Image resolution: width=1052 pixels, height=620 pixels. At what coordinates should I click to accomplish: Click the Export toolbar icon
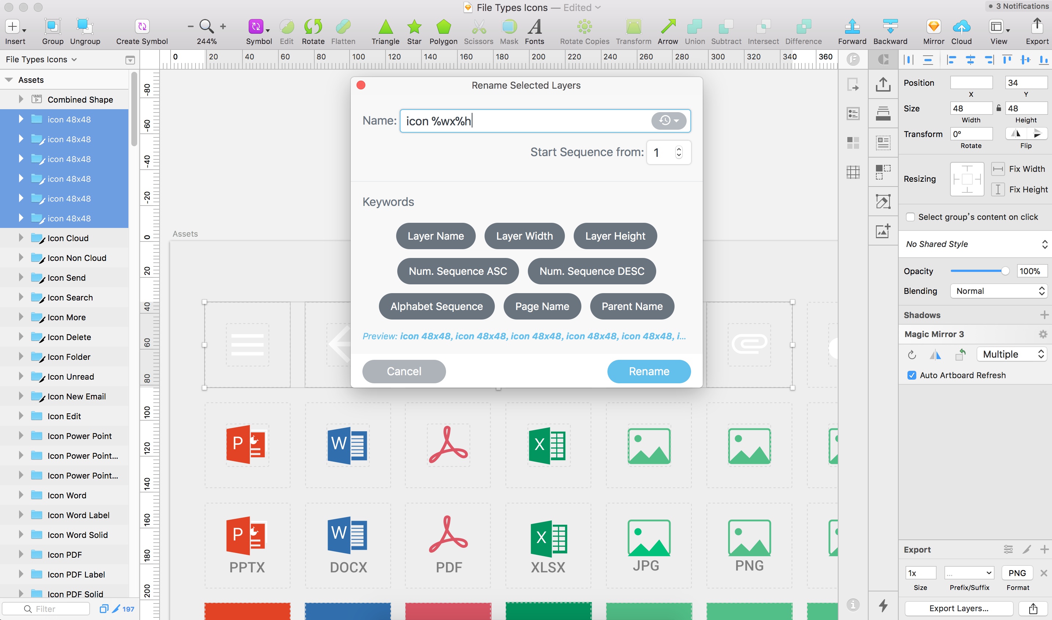[1037, 27]
